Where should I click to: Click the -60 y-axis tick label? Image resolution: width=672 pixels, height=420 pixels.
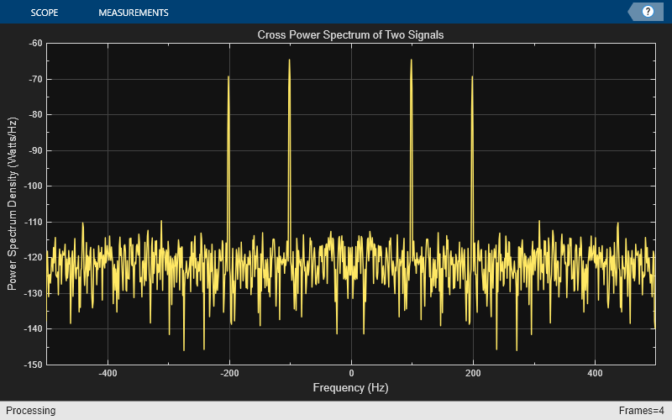tap(35, 44)
